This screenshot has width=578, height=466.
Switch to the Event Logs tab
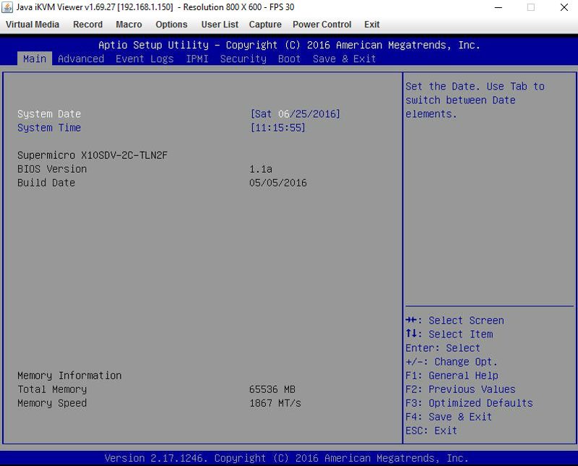click(144, 59)
